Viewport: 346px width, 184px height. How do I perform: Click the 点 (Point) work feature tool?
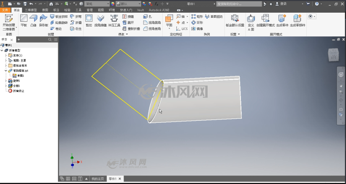pyautogui.click(x=181, y=22)
